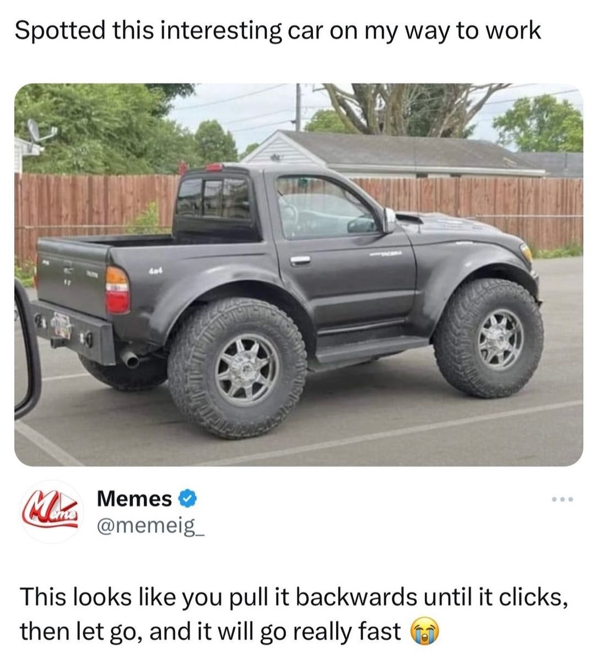Click the rear wheel rim of the truck
Image resolution: width=595 pixels, height=657 pixels.
tap(247, 370)
